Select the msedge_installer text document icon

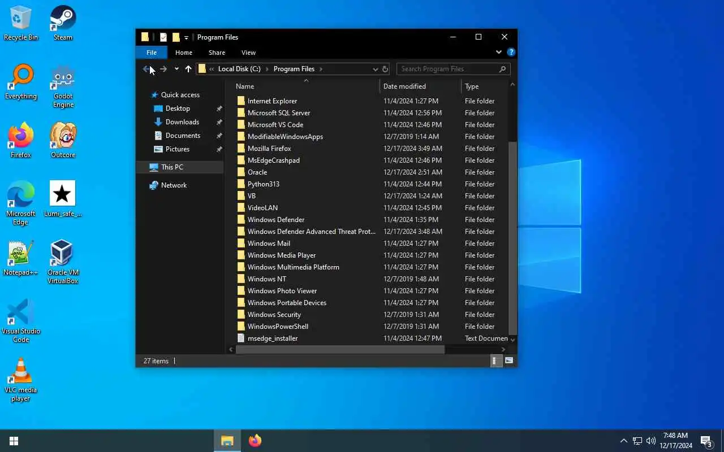click(241, 338)
